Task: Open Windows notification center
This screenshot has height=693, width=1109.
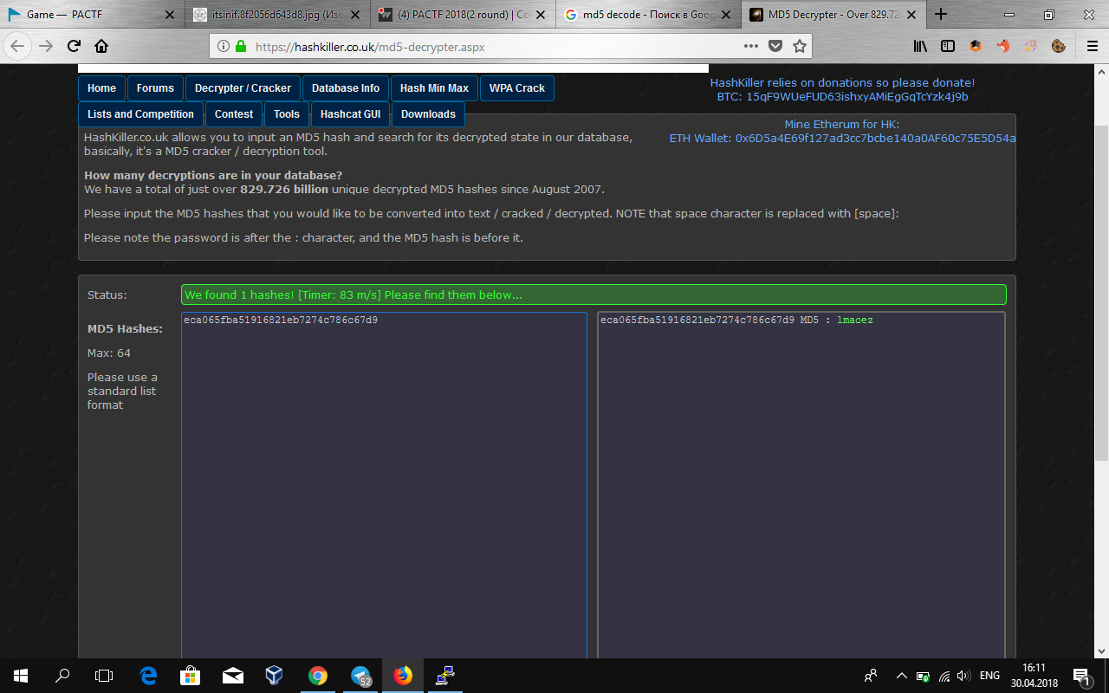Action: click(1082, 676)
